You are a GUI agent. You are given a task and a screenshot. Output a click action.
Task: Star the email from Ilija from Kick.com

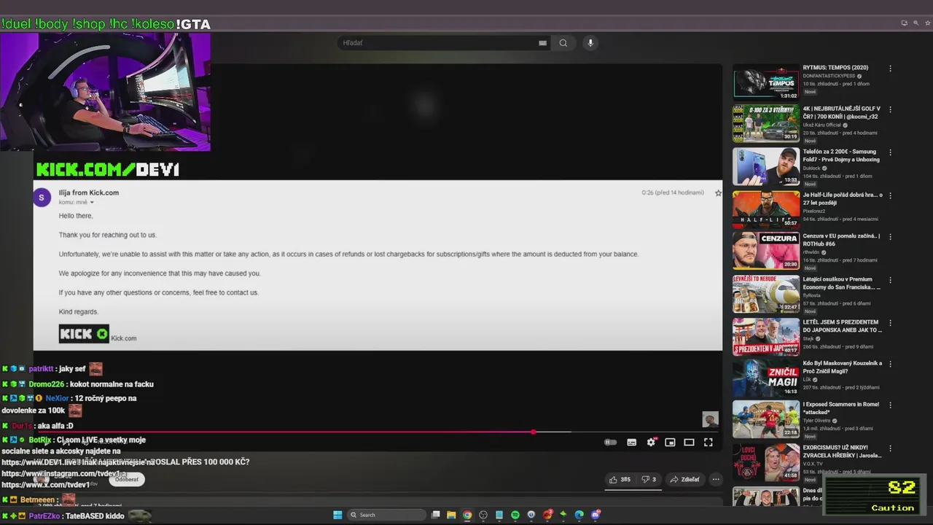[x=718, y=193]
